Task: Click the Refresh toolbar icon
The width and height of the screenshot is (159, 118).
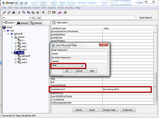Action: 60,13
